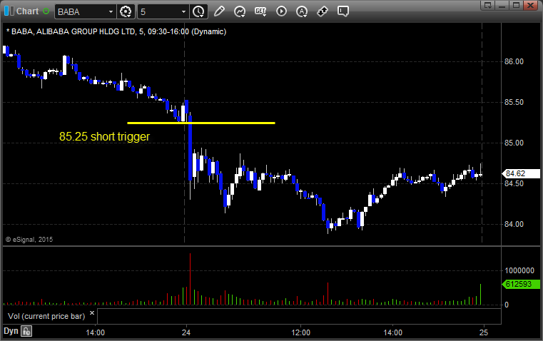Click the current price tag 84.62
Viewport: 543px width, 341px height.
pyautogui.click(x=521, y=173)
